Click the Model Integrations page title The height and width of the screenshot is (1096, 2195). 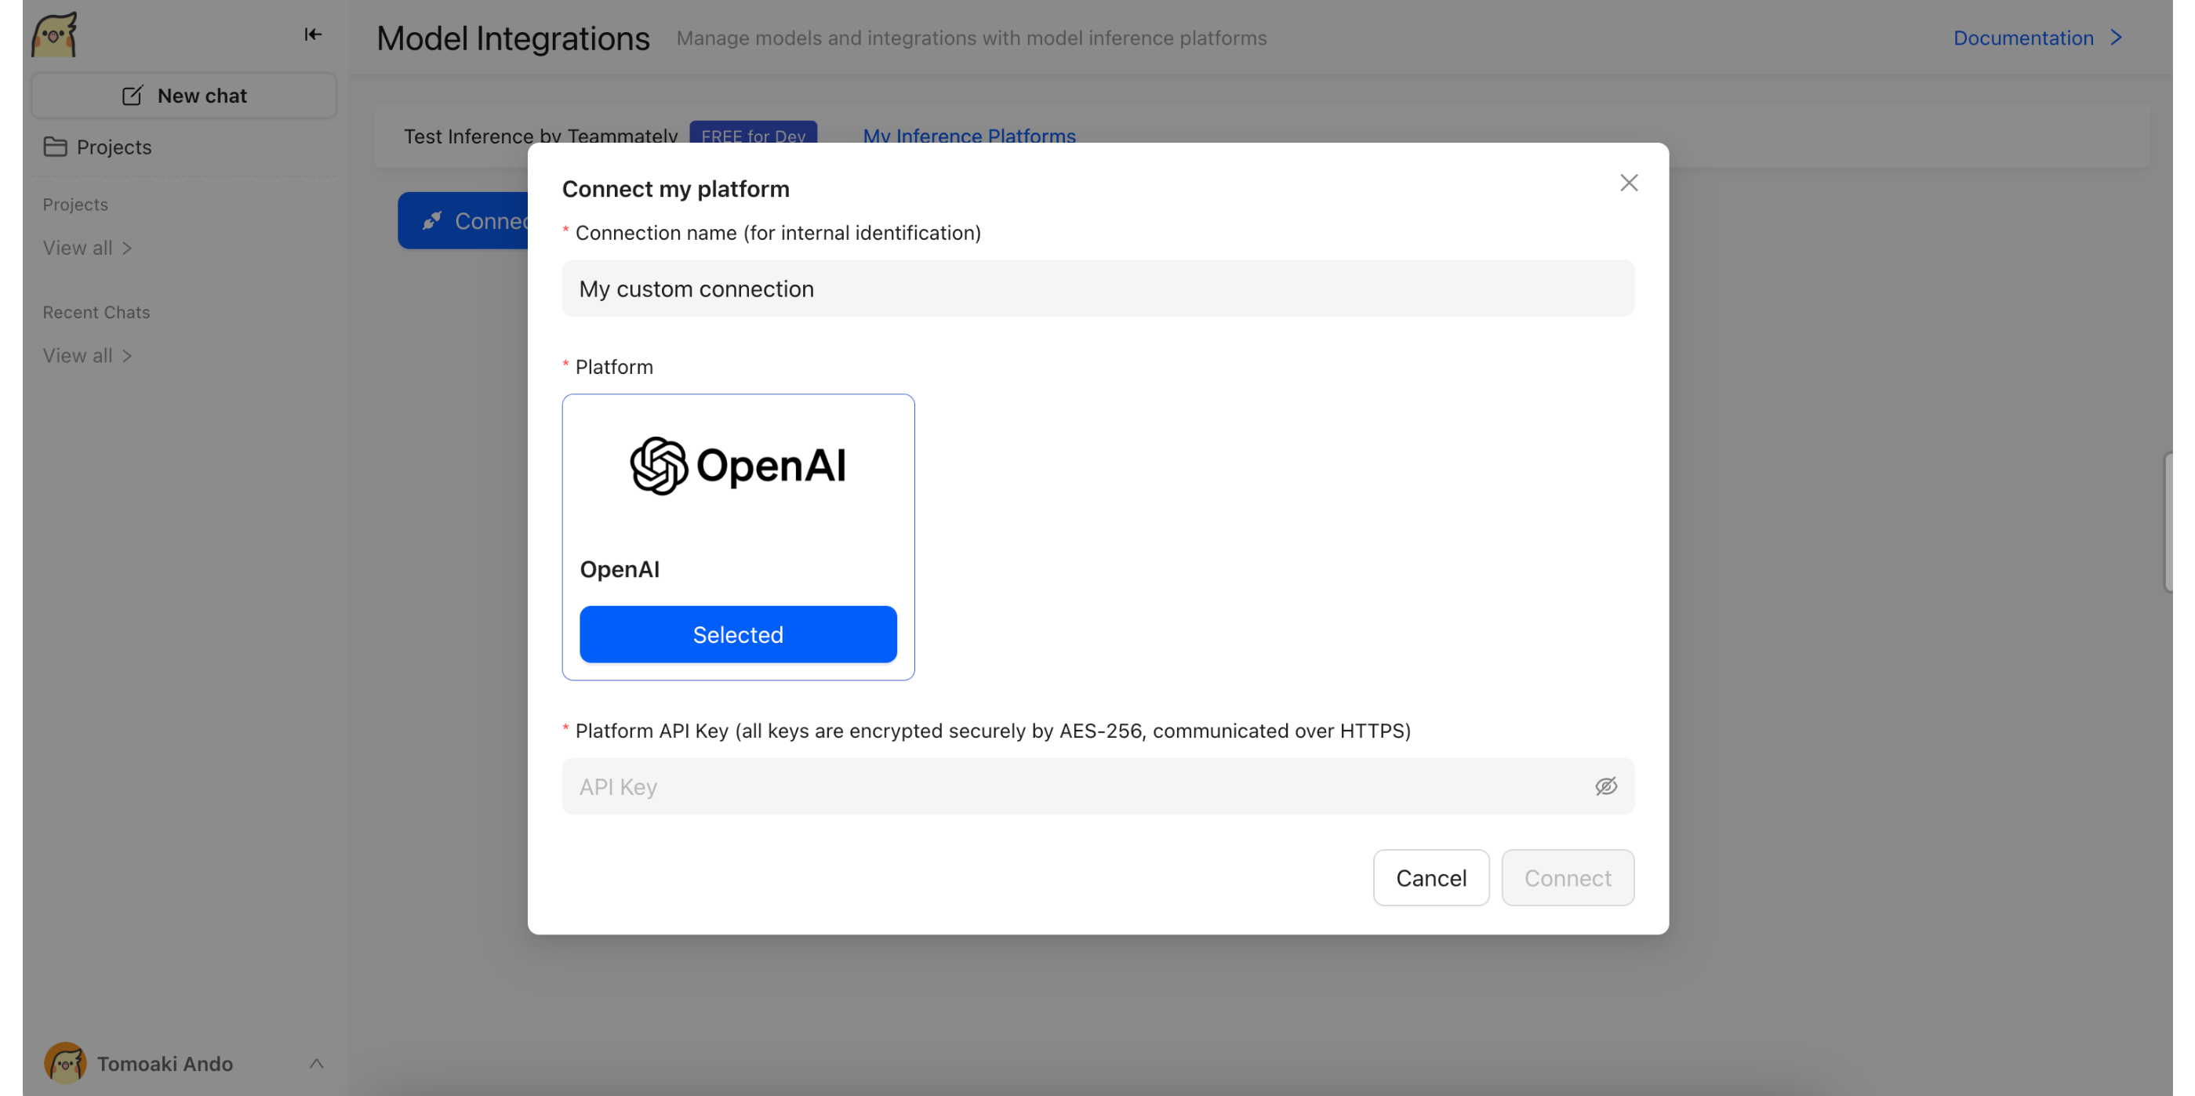(513, 38)
